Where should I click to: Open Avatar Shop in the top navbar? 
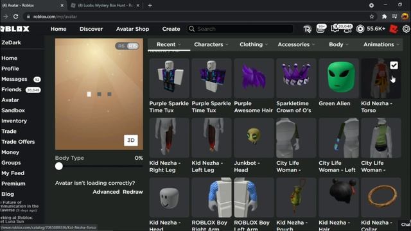click(x=133, y=29)
